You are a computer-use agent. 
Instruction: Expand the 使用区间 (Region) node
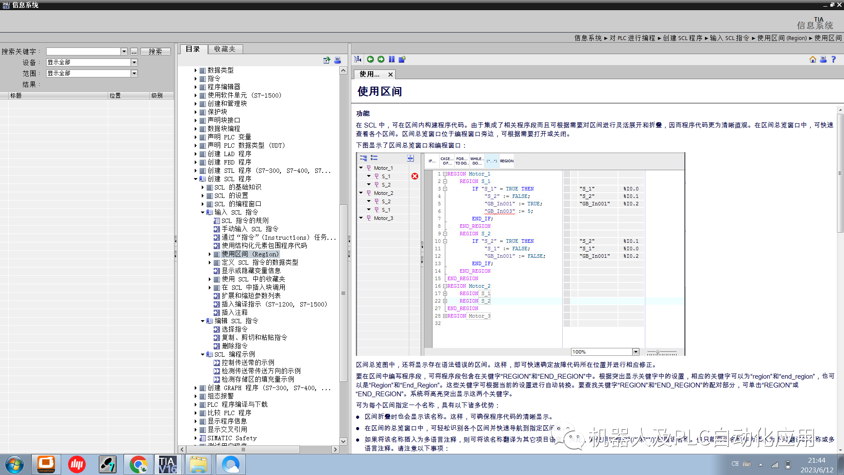pos(210,254)
